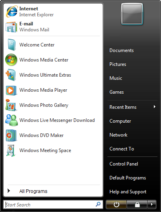Select Help and Support
This screenshot has height=212, width=161.
coord(128,192)
